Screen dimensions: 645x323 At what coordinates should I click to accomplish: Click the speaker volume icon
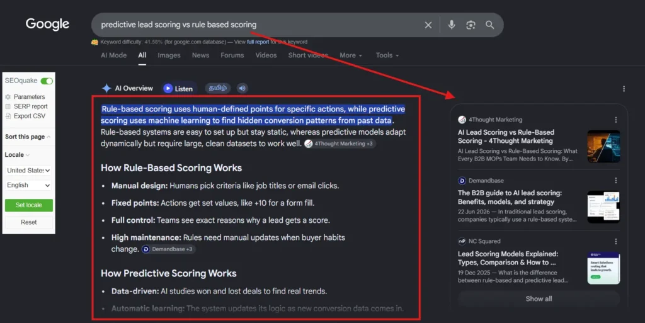(x=243, y=88)
